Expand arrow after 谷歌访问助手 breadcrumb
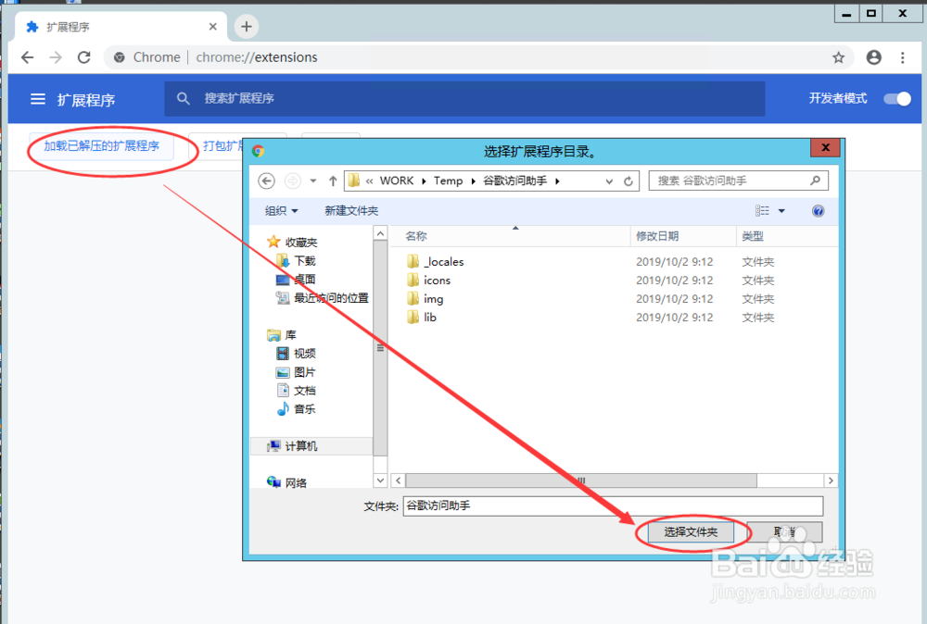This screenshot has width=927, height=624. pyautogui.click(x=557, y=181)
